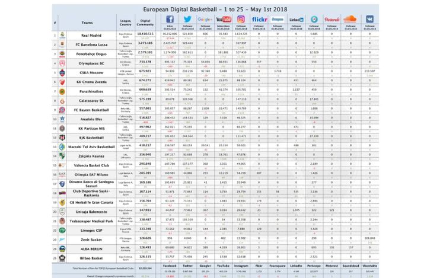Click the 'Soundcloud' label in footer row
The height and width of the screenshot is (278, 427).
coord(350,266)
